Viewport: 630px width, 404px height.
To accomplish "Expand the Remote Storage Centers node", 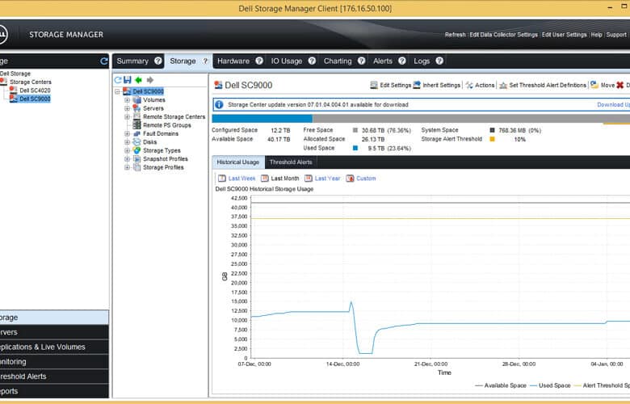I will pyautogui.click(x=127, y=116).
